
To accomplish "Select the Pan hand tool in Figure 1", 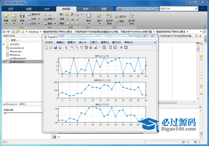I will (82, 47).
